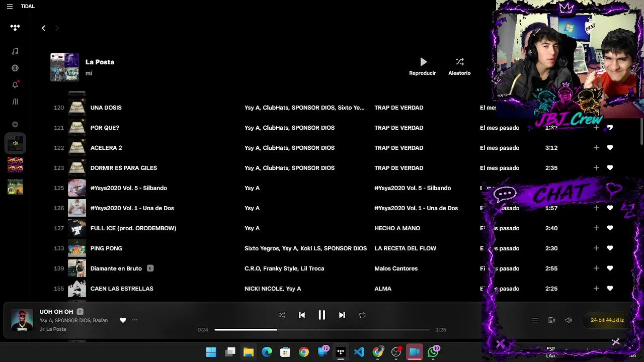Open the TIDAL hamburger menu
This screenshot has height=362, width=644.
click(10, 7)
